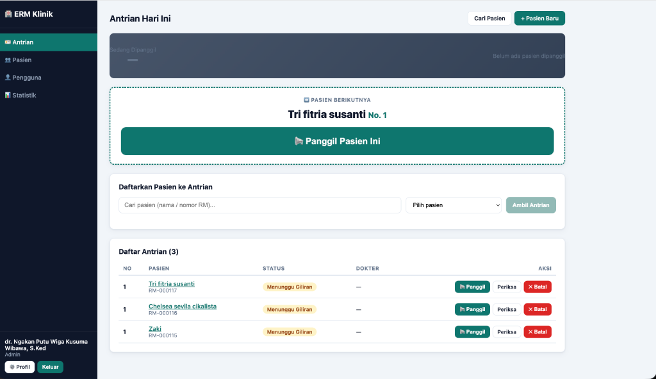Add a patient with + Pasien Baru

539,19
